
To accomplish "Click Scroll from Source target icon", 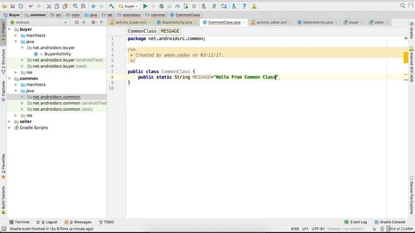I will tap(77, 23).
